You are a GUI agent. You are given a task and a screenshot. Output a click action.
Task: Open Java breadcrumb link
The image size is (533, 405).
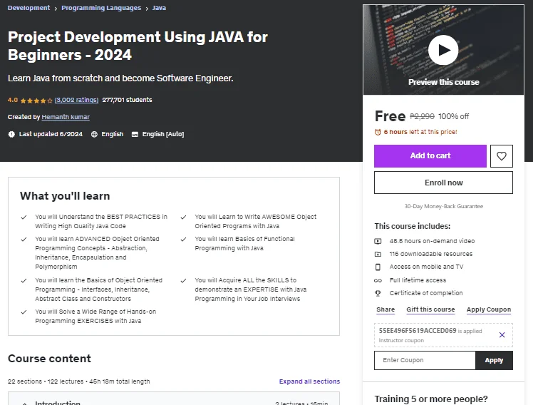point(159,8)
